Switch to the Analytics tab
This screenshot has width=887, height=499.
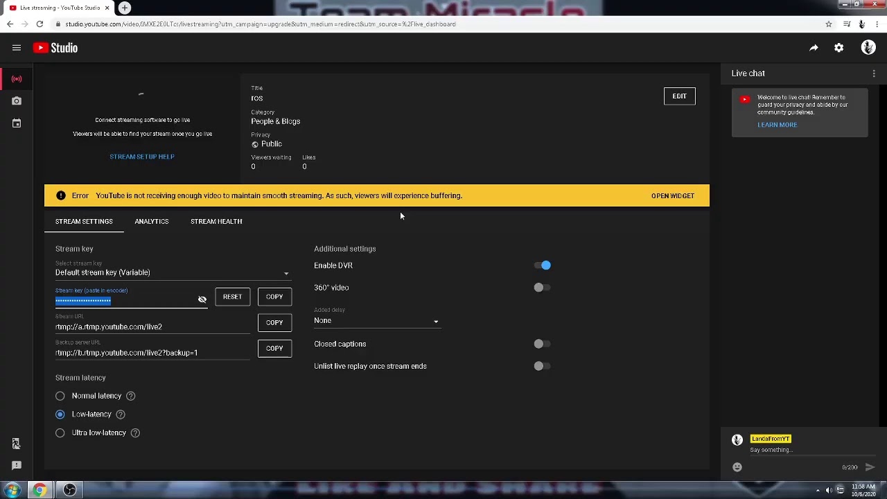[x=152, y=221]
